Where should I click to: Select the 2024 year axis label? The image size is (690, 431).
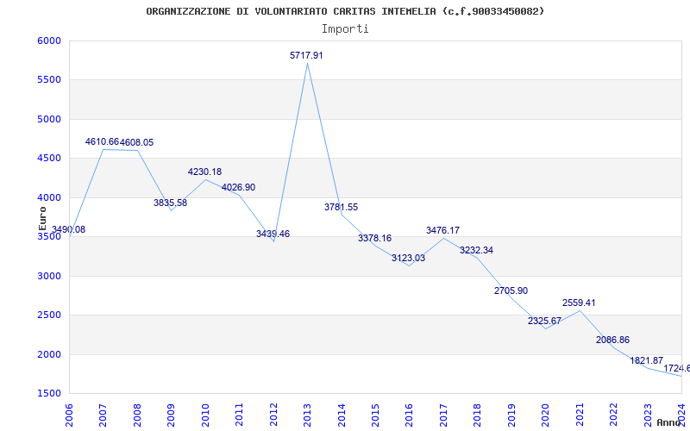(681, 415)
